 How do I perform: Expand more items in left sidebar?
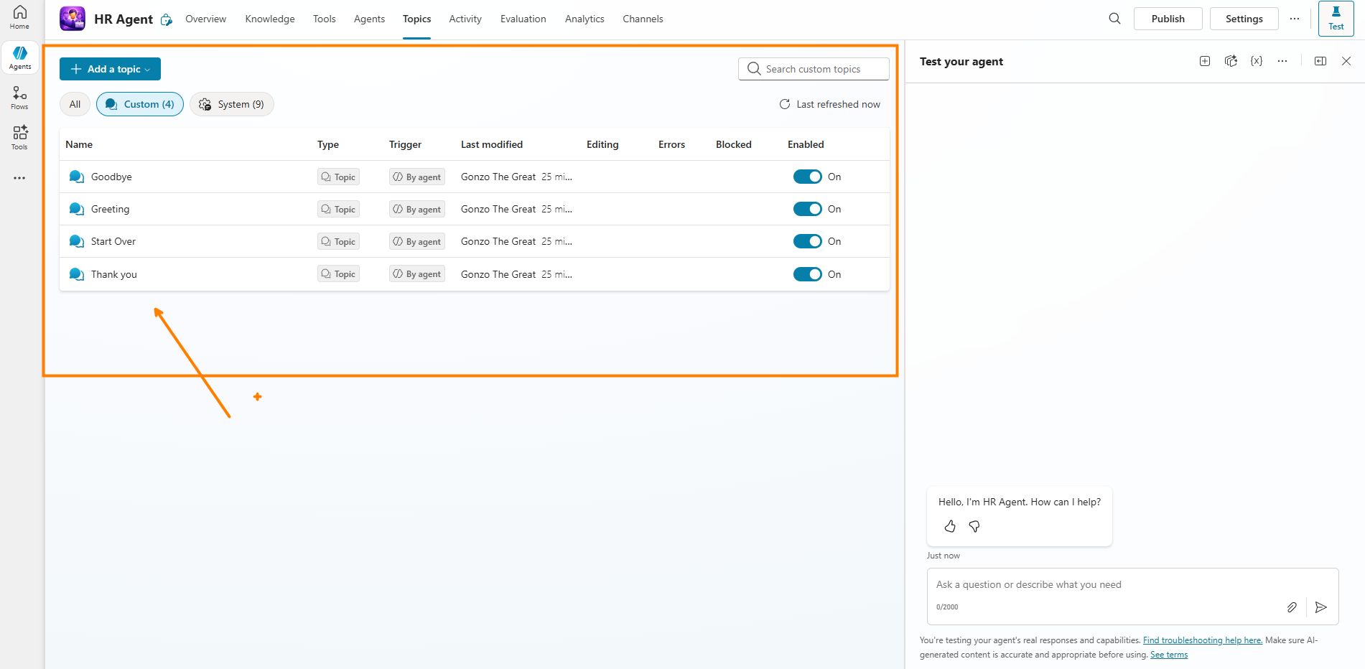point(19,178)
